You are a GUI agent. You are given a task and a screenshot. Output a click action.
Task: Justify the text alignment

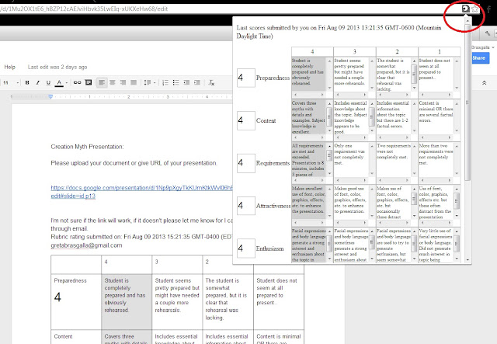(134, 82)
